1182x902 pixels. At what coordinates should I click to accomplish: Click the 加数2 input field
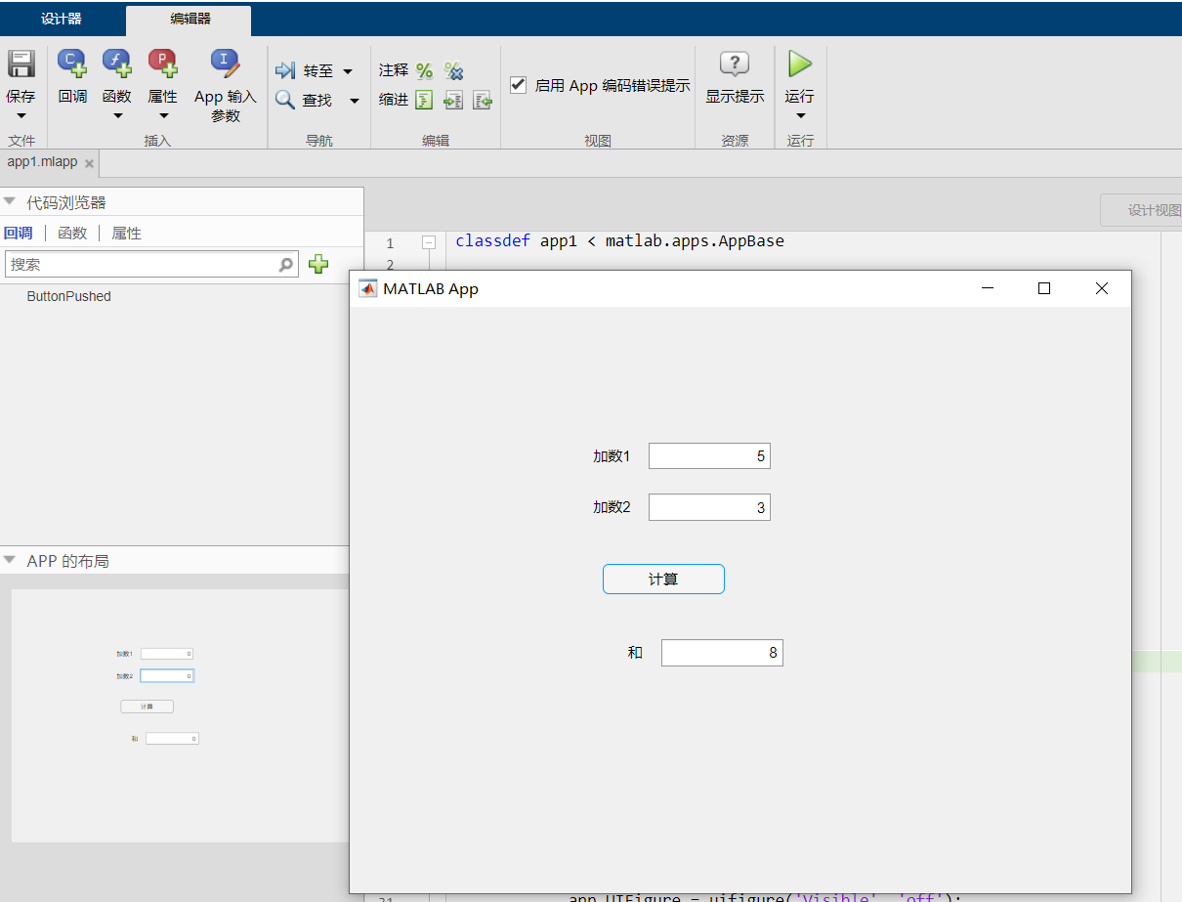[x=709, y=507]
